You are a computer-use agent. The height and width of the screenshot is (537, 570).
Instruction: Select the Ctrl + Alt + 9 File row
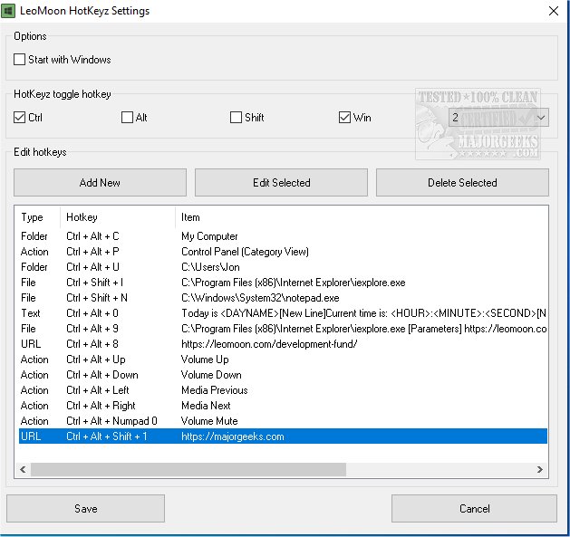point(283,329)
